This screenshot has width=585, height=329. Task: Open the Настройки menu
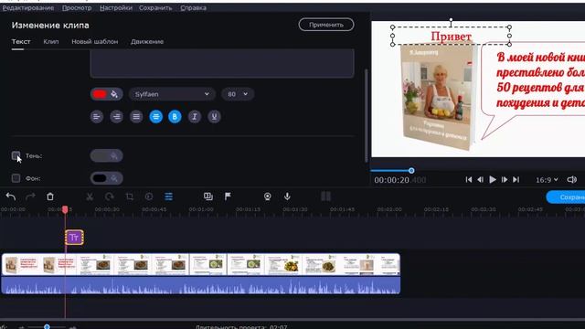tap(116, 8)
